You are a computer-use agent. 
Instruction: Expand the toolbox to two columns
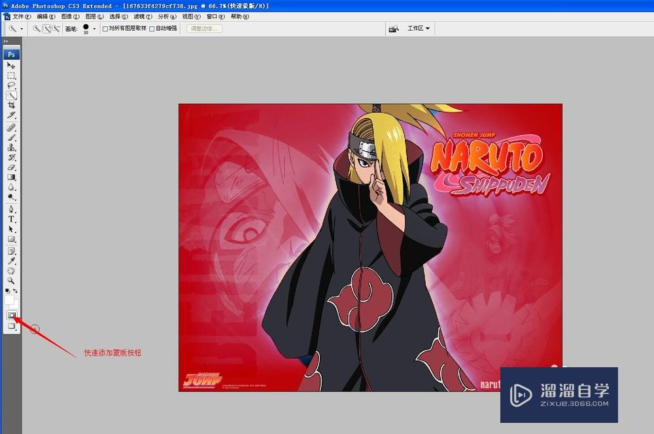[x=6, y=41]
